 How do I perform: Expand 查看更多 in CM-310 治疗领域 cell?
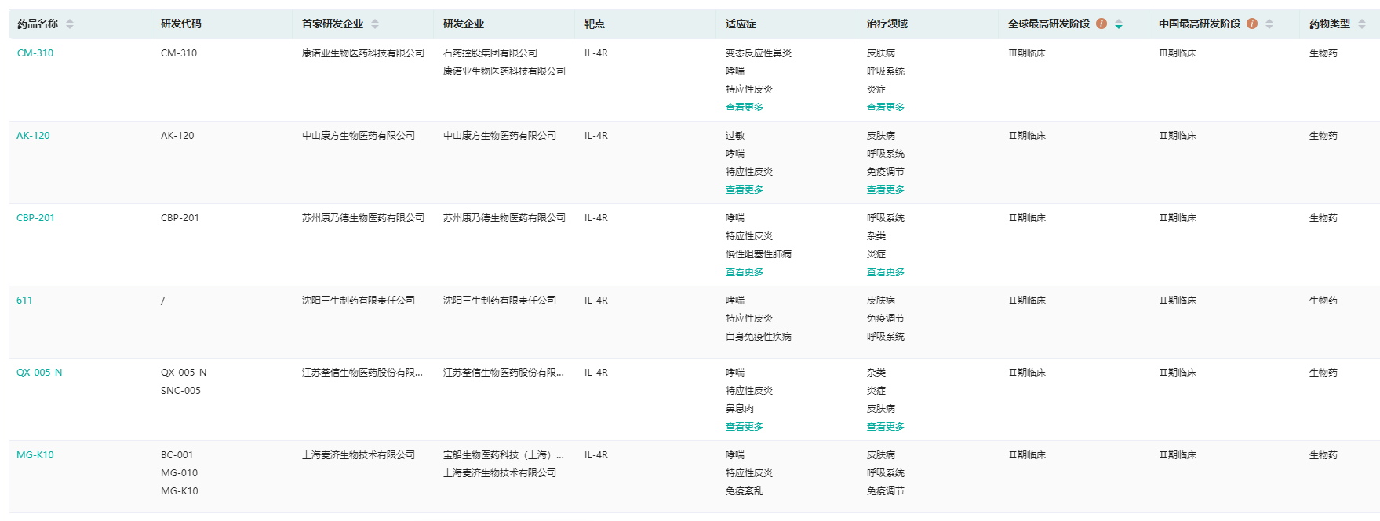pyautogui.click(x=886, y=107)
